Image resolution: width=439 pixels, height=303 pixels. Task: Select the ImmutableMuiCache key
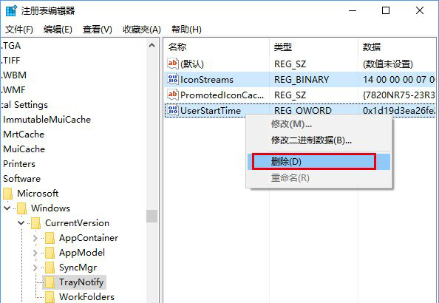tap(47, 120)
